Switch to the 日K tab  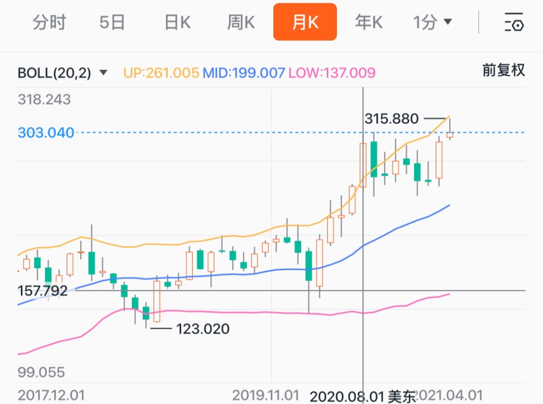[177, 23]
